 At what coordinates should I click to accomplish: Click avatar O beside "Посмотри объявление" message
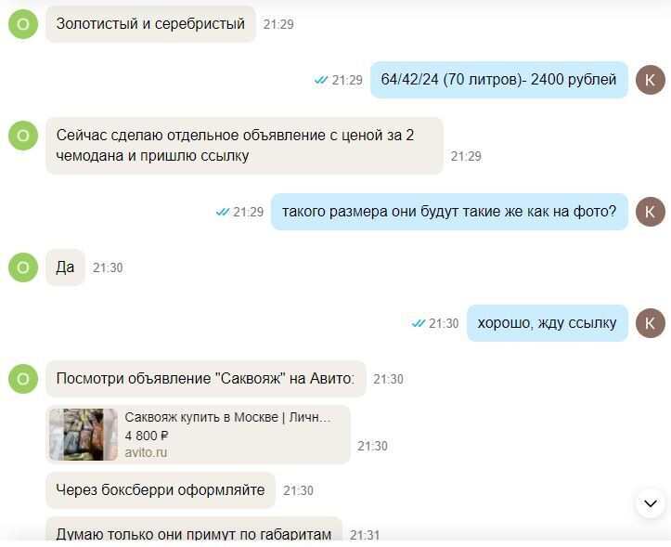[x=23, y=379]
